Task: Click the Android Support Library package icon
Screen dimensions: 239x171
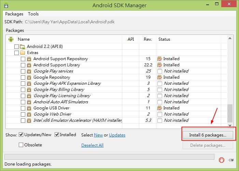Action: (x=29, y=65)
